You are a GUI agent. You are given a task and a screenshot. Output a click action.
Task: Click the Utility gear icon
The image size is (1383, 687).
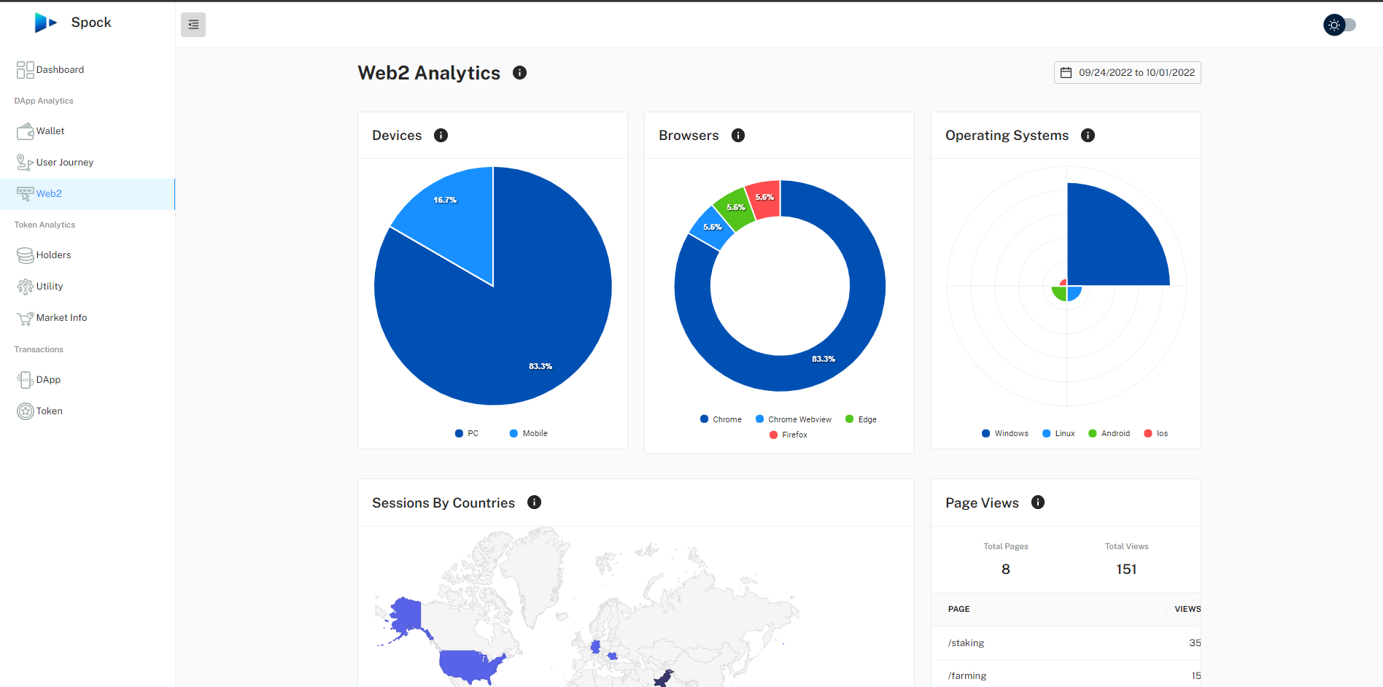[25, 287]
